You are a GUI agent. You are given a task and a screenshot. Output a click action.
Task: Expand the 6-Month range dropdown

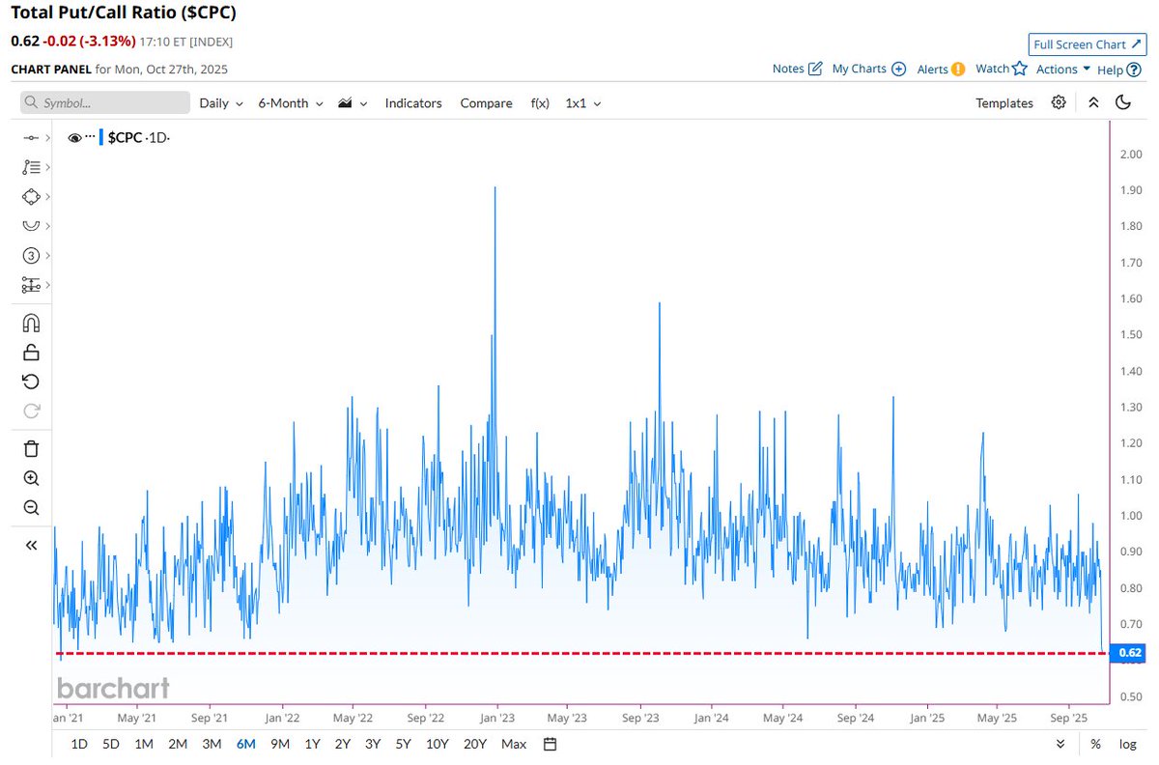pyautogui.click(x=289, y=102)
